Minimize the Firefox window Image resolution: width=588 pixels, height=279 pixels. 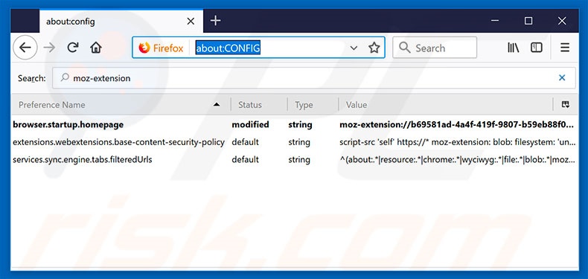495,21
